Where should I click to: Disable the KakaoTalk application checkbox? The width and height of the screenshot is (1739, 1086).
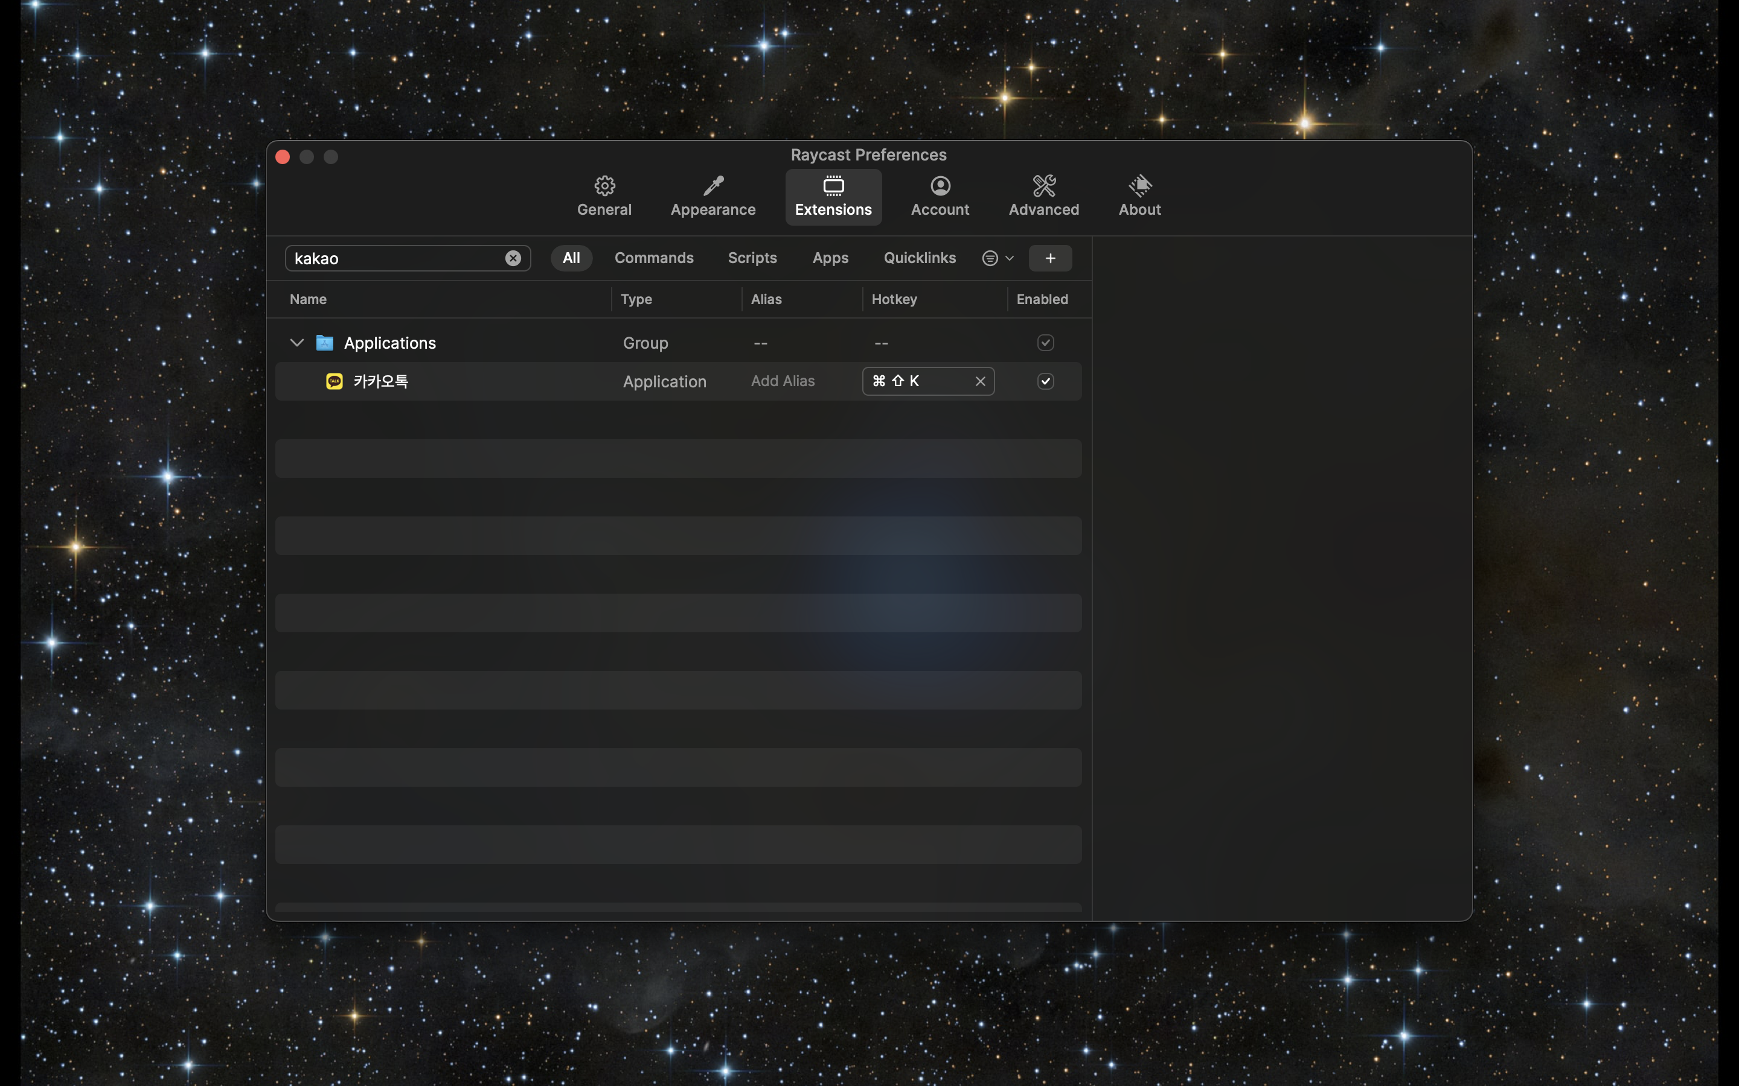click(1045, 381)
